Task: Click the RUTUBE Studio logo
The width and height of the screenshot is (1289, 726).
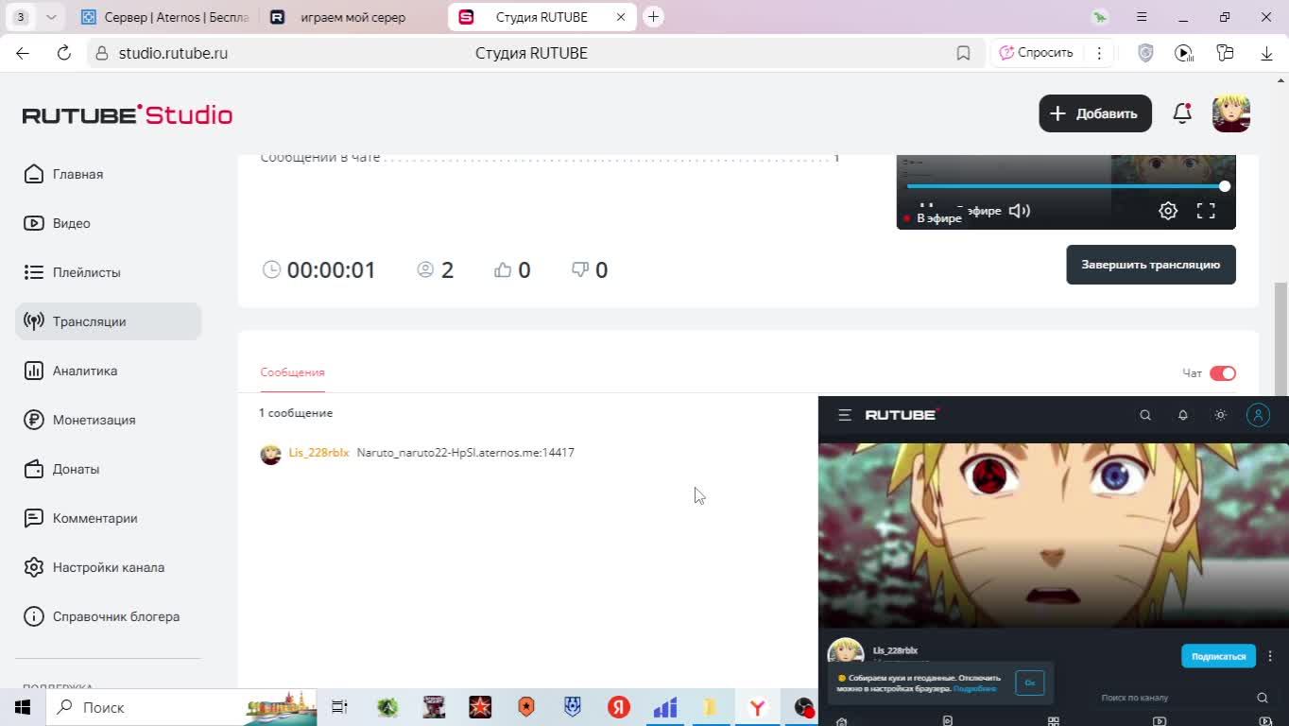Action: (128, 114)
